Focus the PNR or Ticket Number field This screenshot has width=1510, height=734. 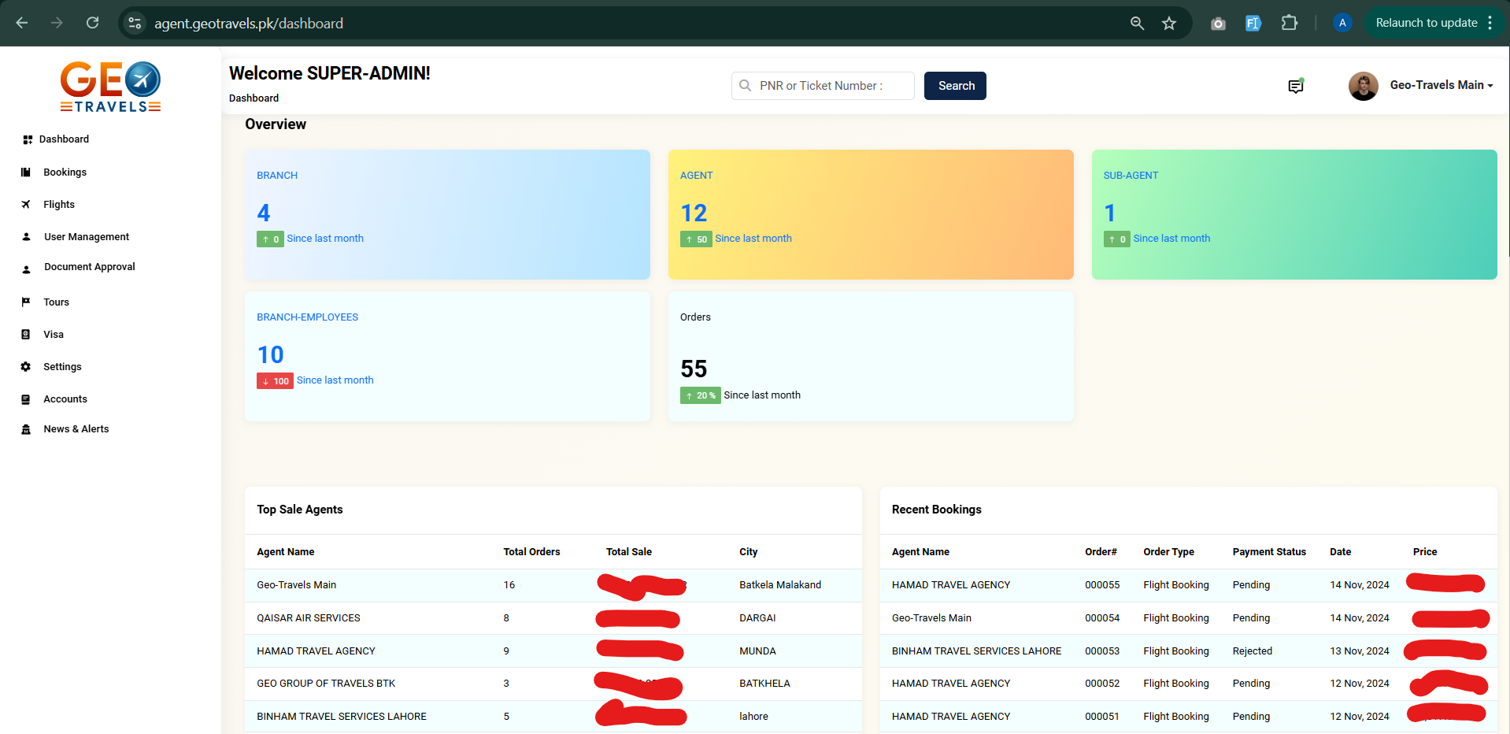823,86
